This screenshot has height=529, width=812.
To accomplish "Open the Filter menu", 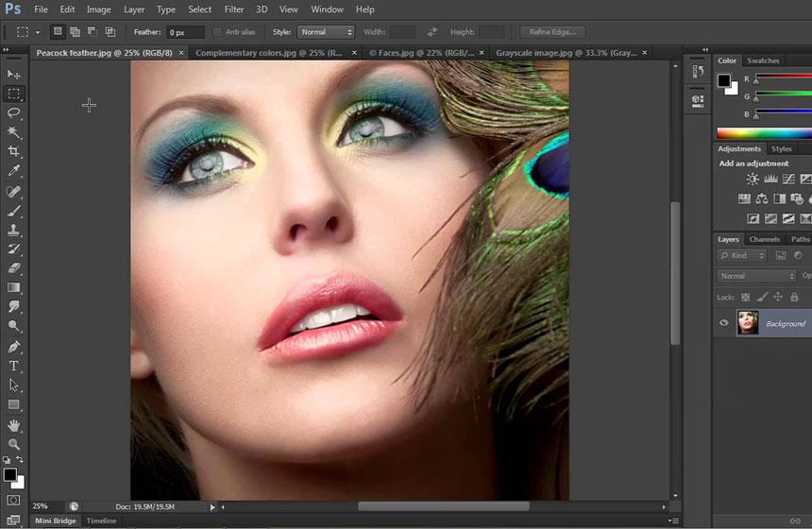I will (x=234, y=9).
